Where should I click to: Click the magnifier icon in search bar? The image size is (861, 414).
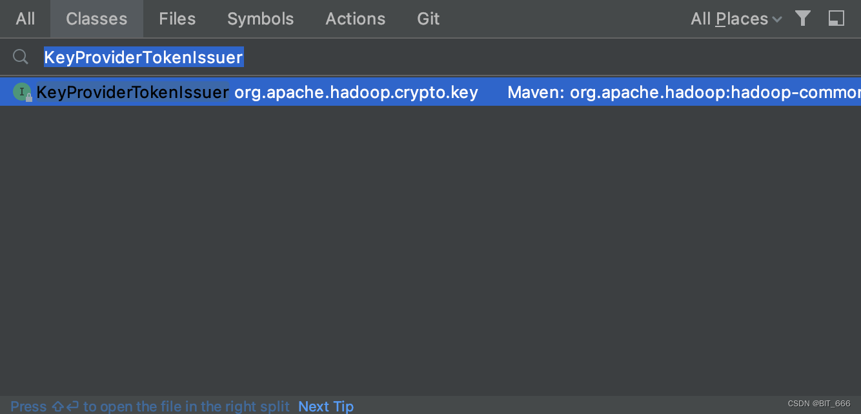(20, 57)
